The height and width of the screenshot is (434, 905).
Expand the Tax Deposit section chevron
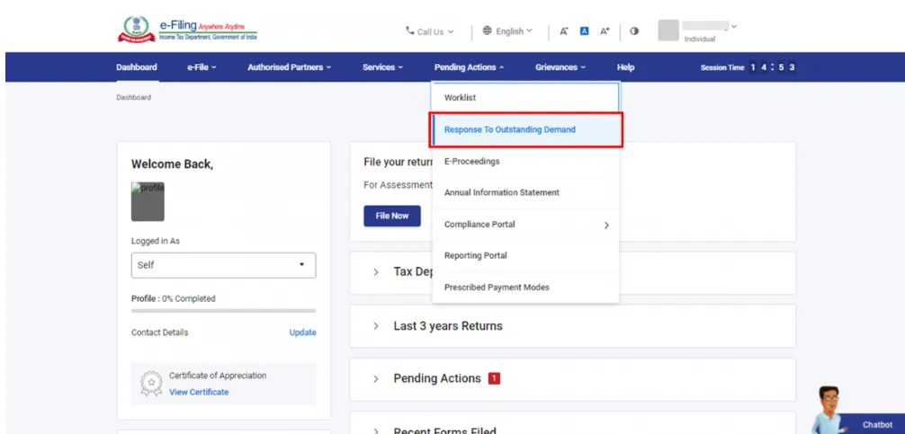376,272
